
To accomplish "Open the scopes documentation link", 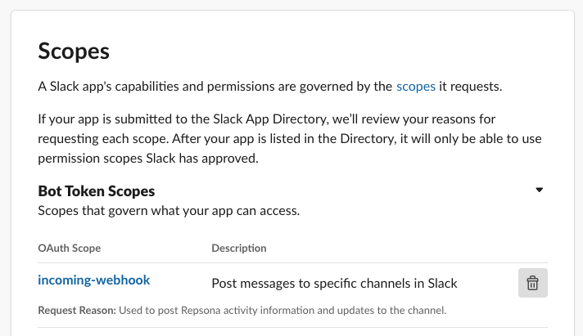I will 416,85.
